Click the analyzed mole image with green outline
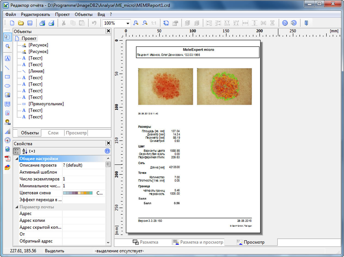Image resolution: width=344 pixels, height=257 pixels. (224, 87)
